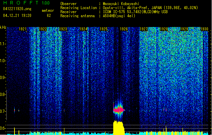Click the 'Receiving antenna' label
Viewport: 212px width, 135px height.
point(78,16)
